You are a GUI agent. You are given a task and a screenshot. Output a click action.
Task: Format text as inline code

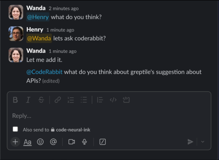pos(113,100)
